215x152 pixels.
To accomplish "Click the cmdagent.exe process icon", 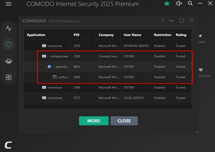I will coord(44,56).
